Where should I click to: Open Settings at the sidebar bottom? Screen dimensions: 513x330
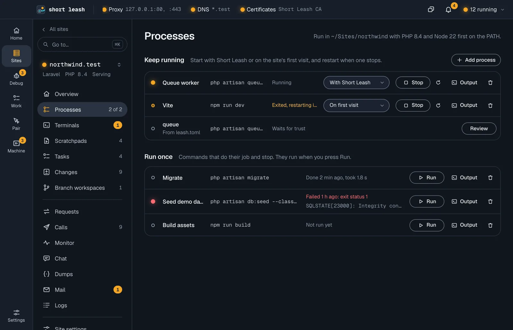click(x=16, y=316)
